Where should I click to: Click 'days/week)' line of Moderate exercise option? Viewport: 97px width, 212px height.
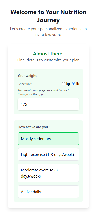(x=31, y=176)
